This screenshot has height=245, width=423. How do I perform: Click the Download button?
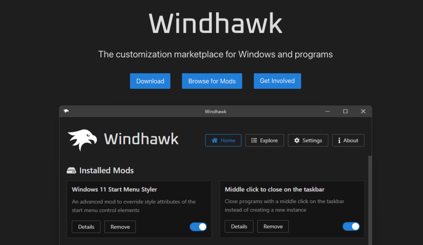(x=150, y=81)
